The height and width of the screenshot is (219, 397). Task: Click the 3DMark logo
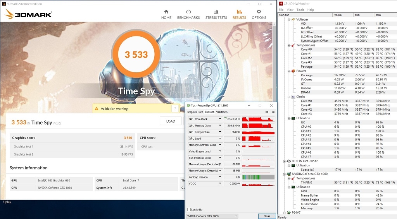click(28, 14)
